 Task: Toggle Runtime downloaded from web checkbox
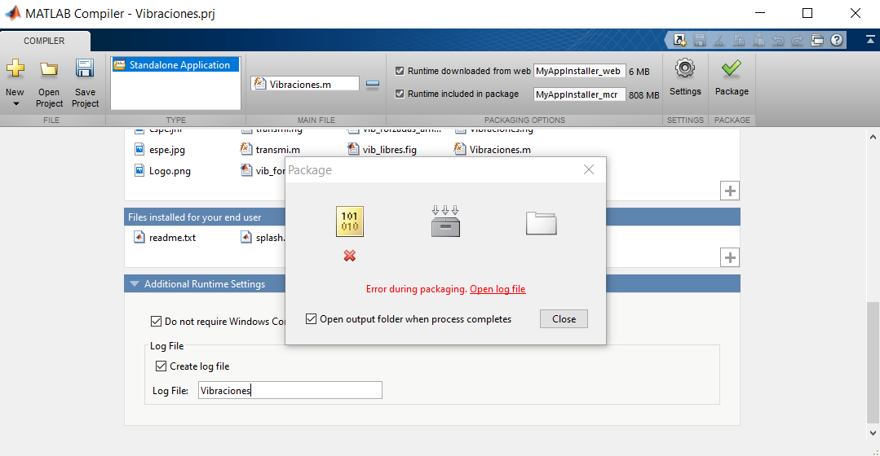[400, 71]
